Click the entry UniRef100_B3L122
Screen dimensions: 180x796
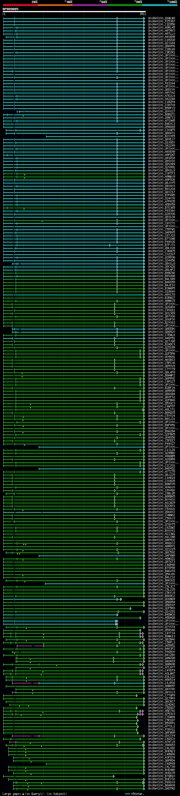pyautogui.click(x=161, y=677)
